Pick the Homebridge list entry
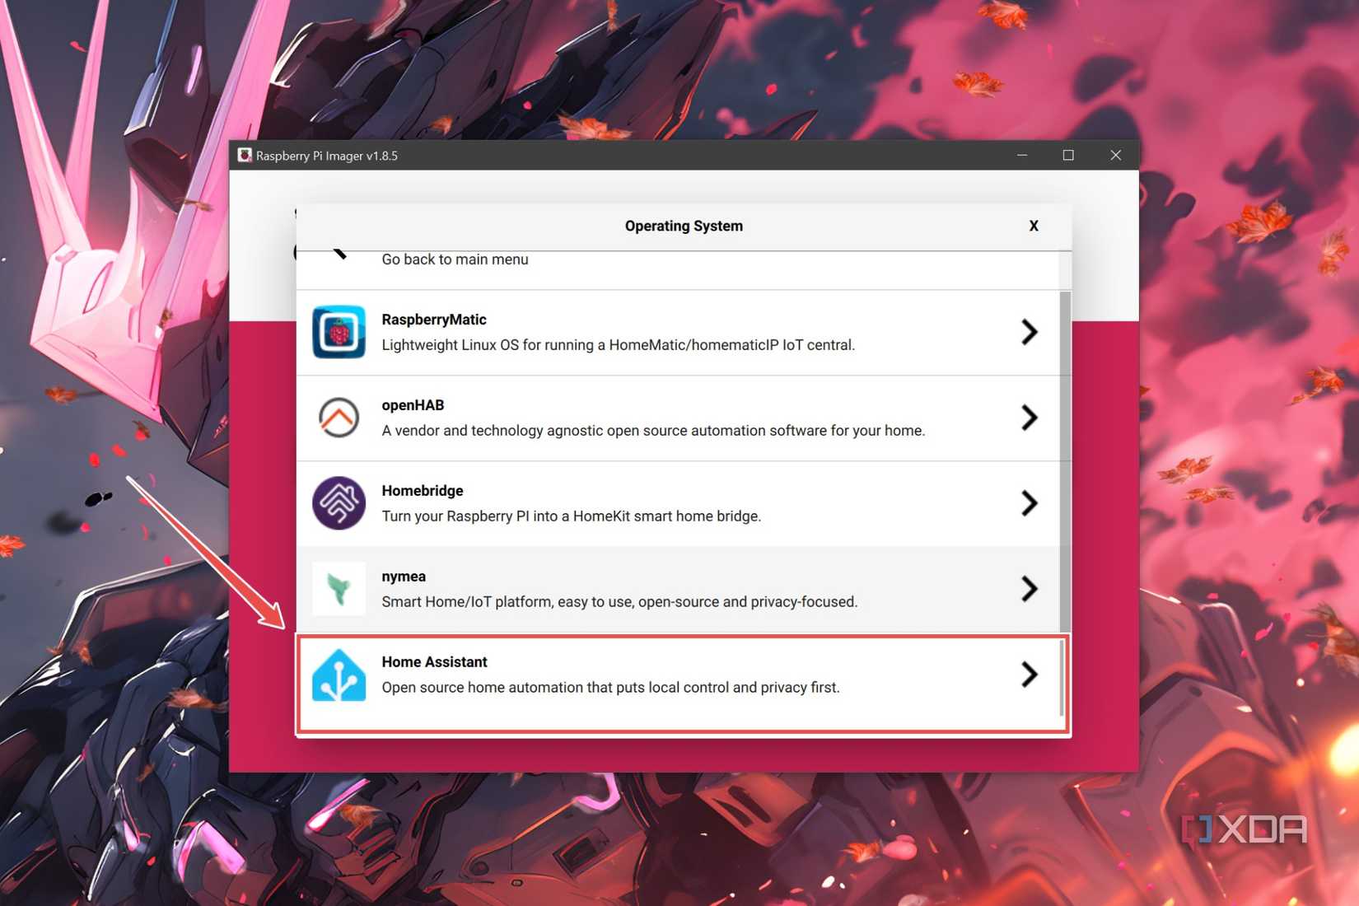Screen dimensions: 1359x906 point(677,504)
